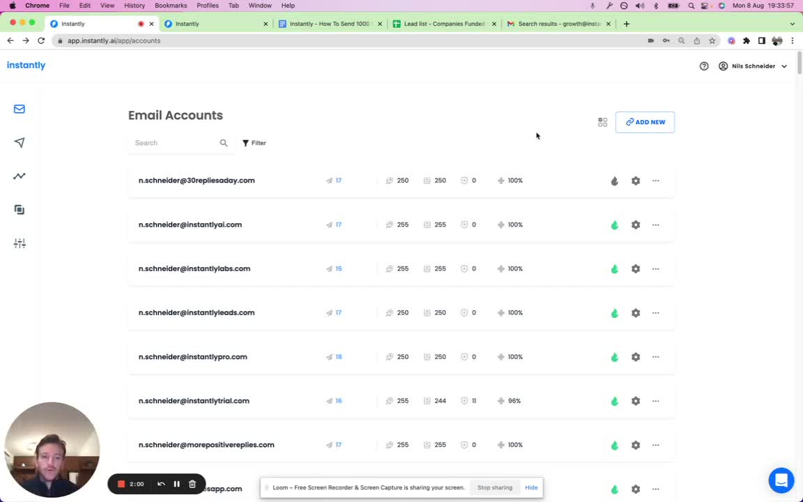
Task: Open a new browser tab
Action: (x=627, y=24)
